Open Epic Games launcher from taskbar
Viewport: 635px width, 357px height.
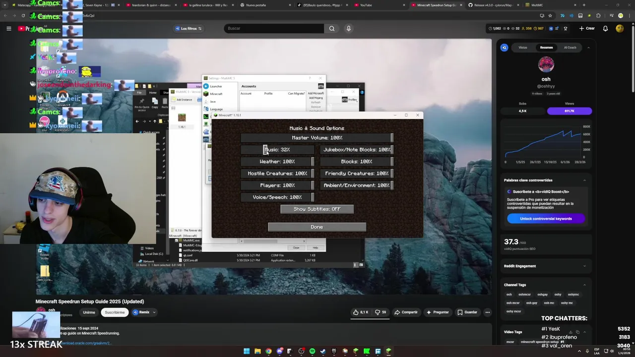(x=334, y=351)
